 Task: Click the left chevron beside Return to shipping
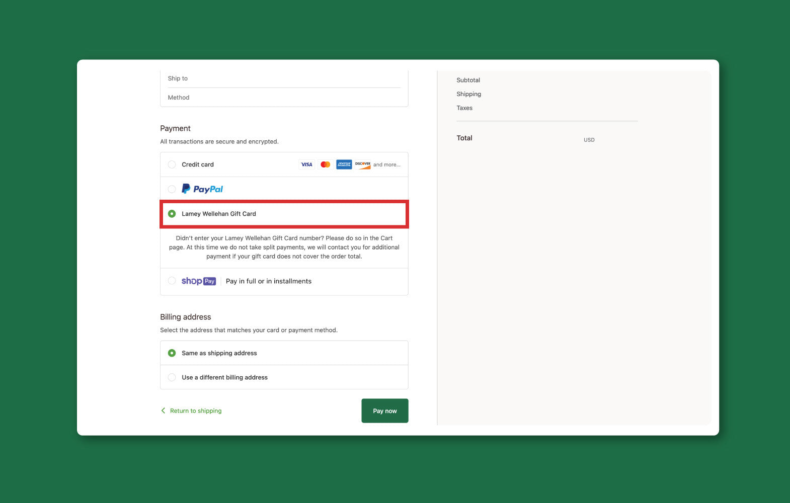point(163,411)
